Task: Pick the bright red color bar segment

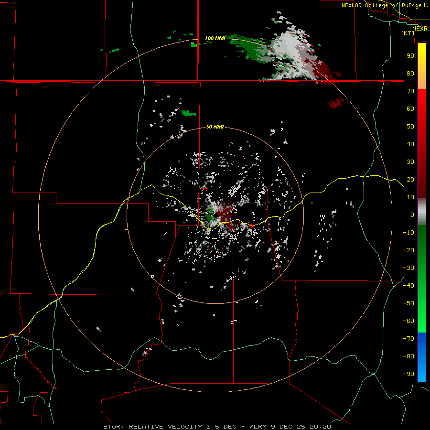Action: pos(422,101)
